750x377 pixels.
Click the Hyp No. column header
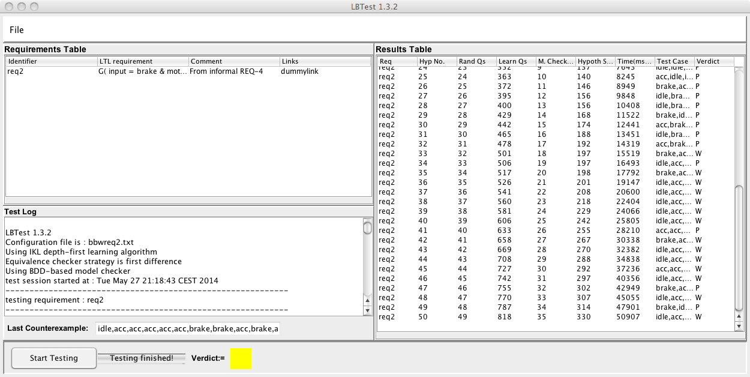pyautogui.click(x=436, y=61)
